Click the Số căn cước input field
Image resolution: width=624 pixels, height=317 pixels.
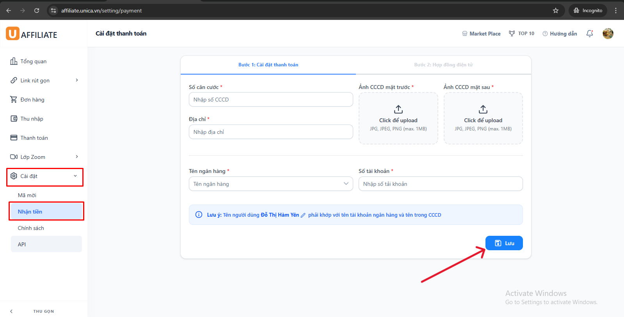(x=270, y=100)
